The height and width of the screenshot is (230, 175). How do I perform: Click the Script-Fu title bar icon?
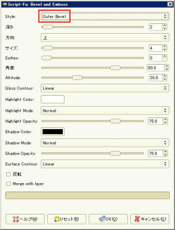coord(5,4)
